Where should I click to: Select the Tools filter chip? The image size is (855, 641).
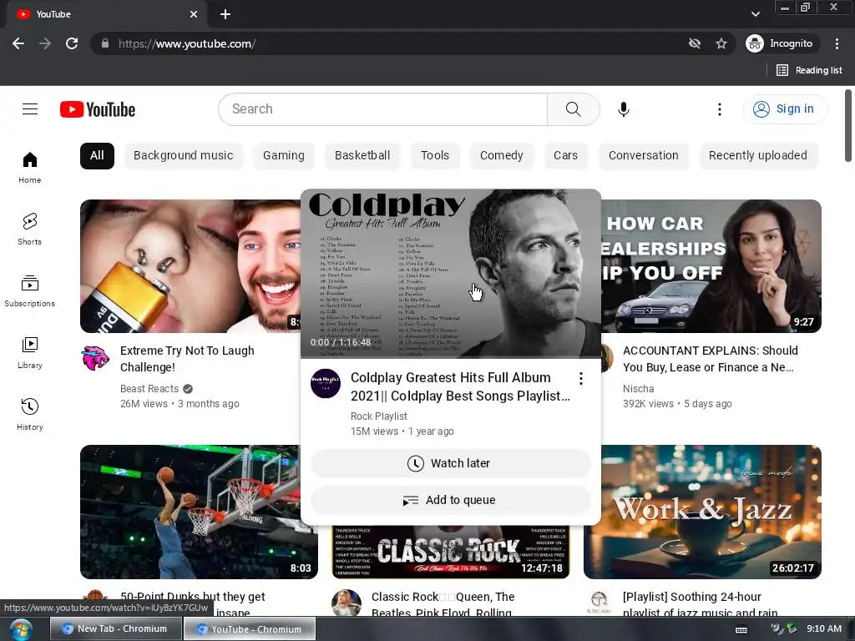(x=434, y=155)
